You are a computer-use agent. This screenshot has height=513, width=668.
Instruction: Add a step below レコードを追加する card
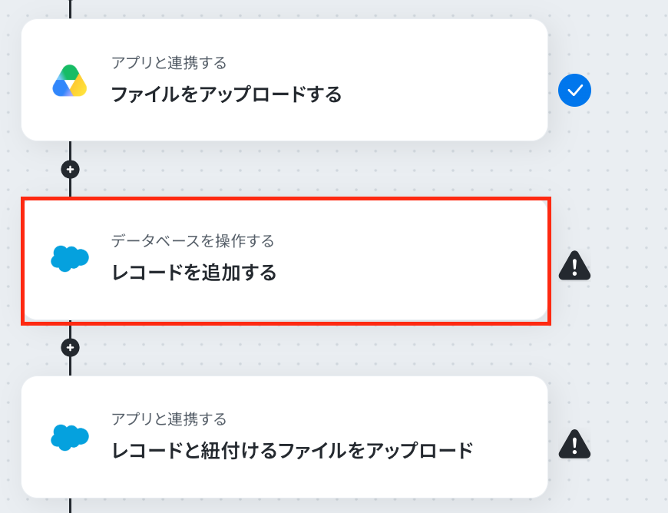(x=71, y=348)
